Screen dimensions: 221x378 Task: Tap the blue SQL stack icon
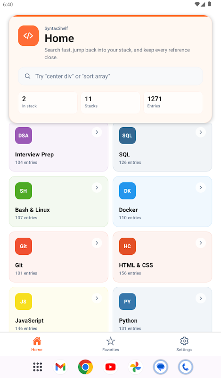tap(127, 136)
